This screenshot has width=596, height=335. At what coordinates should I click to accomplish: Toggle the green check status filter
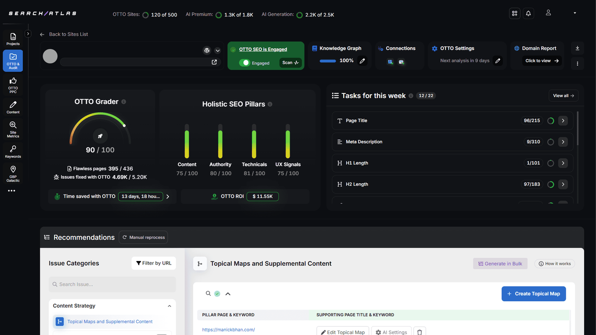point(217,294)
